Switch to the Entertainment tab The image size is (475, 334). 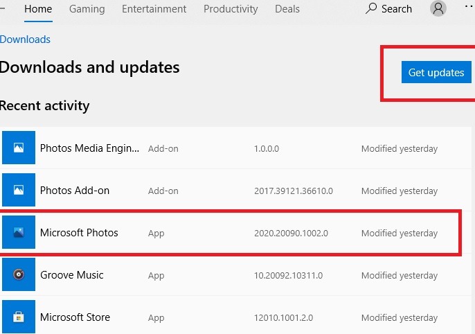(x=154, y=9)
